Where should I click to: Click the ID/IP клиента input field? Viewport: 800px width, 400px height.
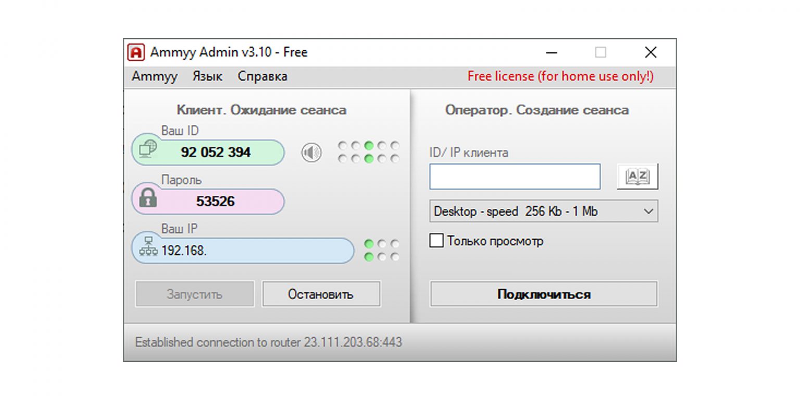tap(515, 177)
